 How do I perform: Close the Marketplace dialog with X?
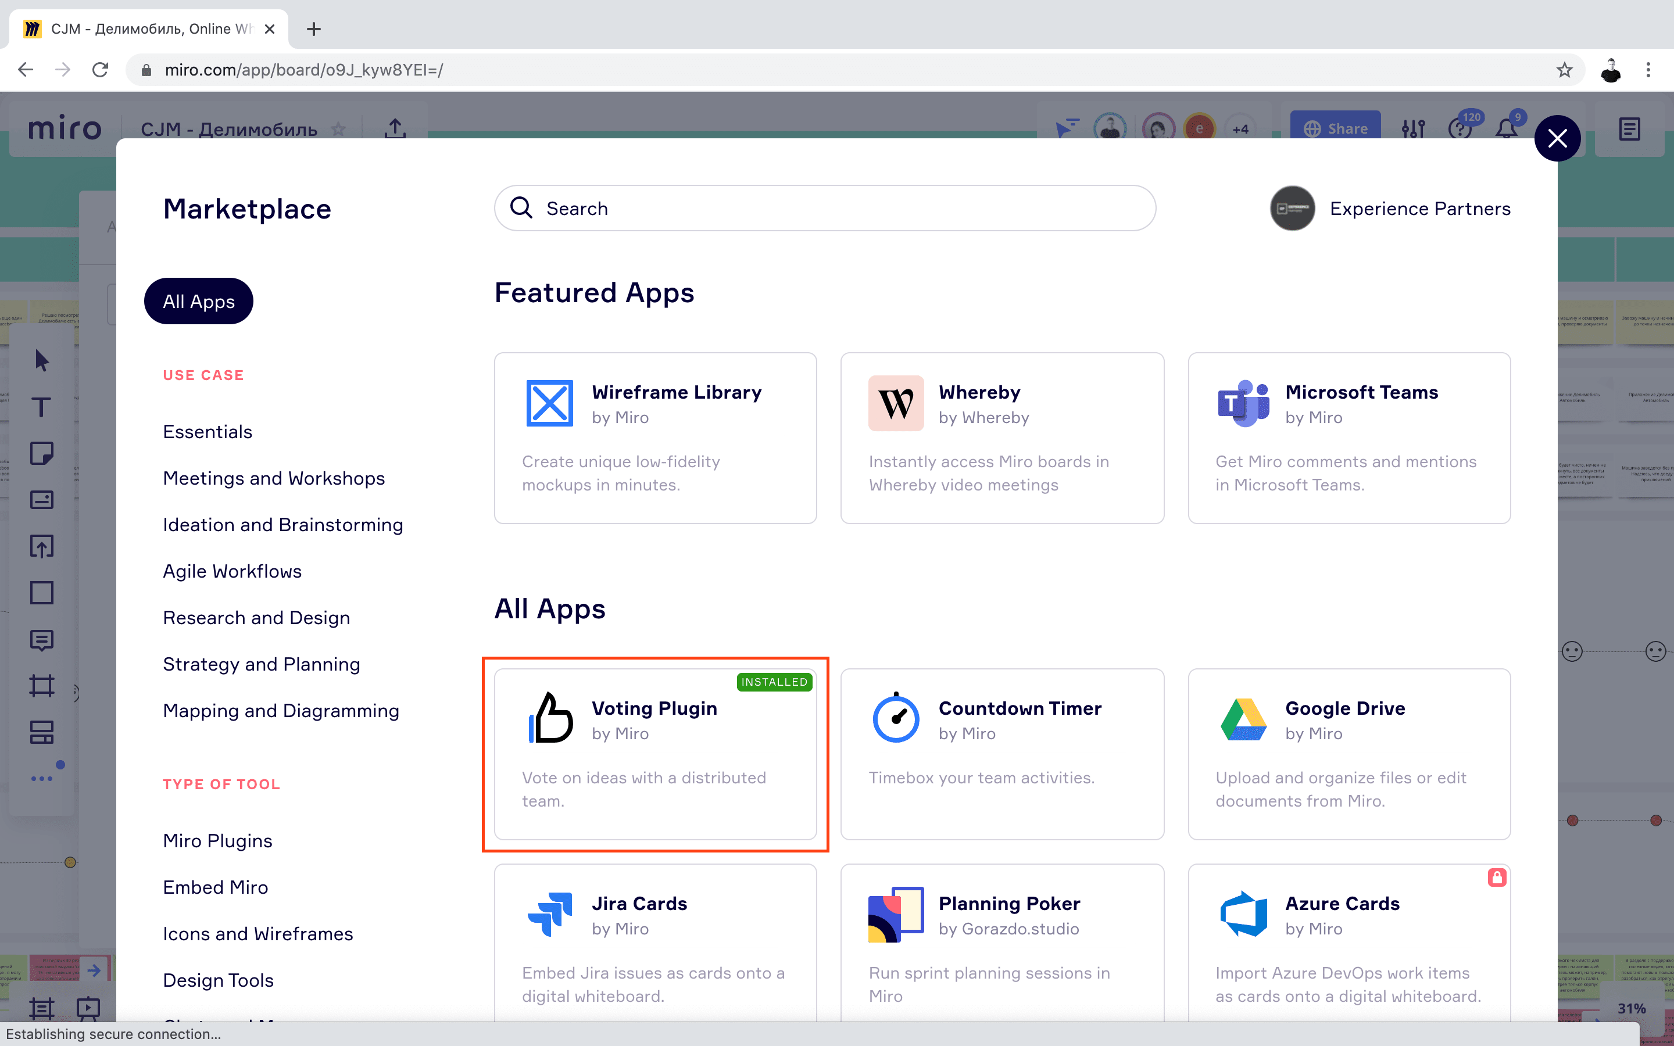[1557, 138]
